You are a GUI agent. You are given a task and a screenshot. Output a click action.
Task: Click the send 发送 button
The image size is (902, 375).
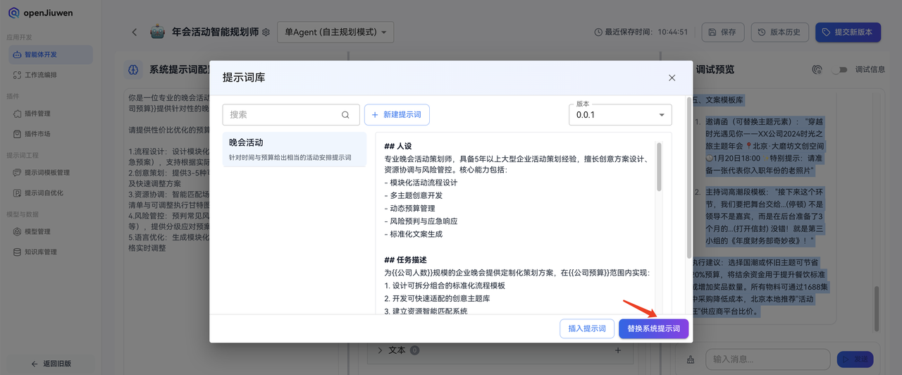coord(855,359)
